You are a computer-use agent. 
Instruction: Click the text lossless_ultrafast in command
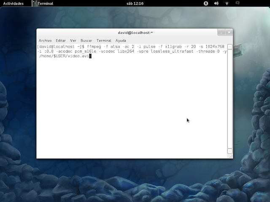[172, 51]
